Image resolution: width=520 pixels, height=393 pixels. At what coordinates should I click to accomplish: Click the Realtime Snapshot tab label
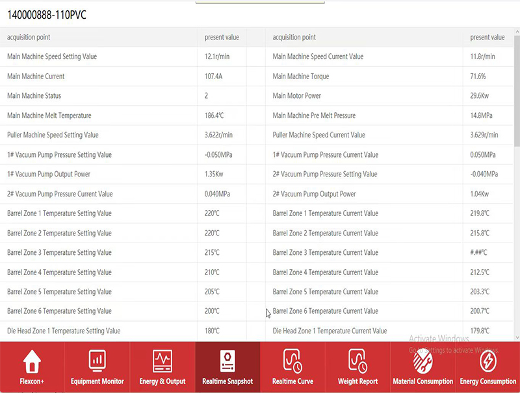pos(227,381)
